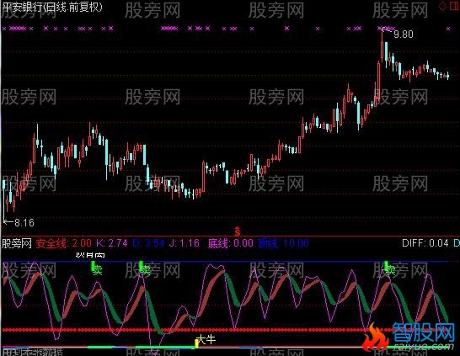Click the lowest candle beside the 8.16 label
This screenshot has width=460, height=356.
pyautogui.click(x=4, y=200)
